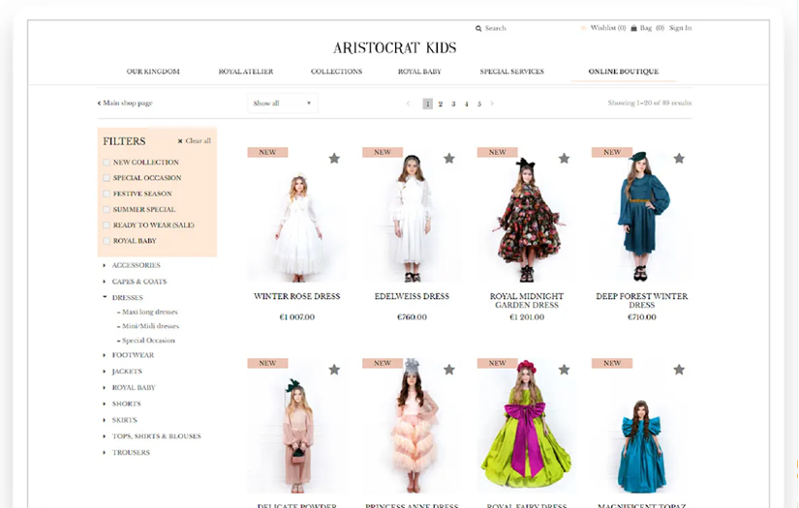
Task: Check the Ready To Wear (Sale) checkbox
Action: [107, 225]
